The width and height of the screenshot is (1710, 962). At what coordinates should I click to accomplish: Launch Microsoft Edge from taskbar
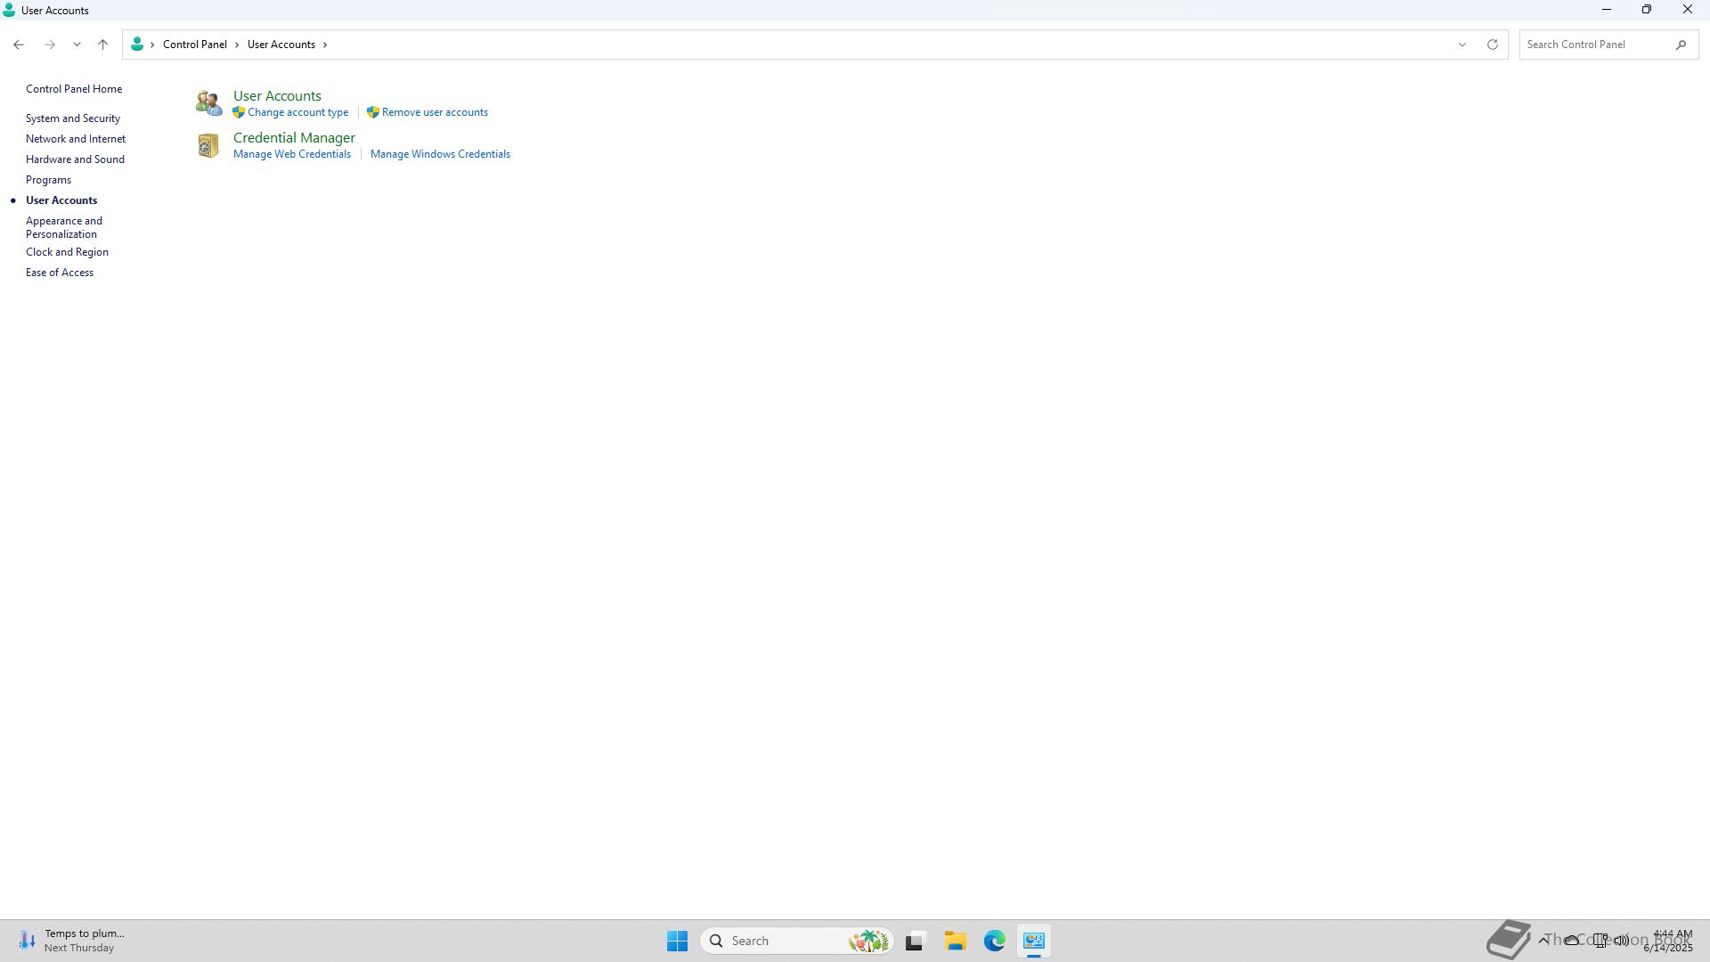pos(994,941)
